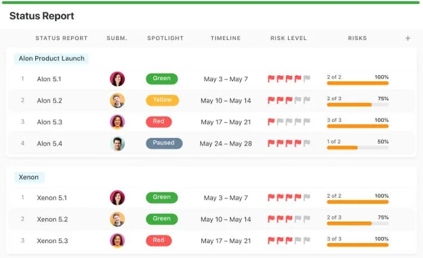Change the Red spotlight on Alon 5.3
The width and height of the screenshot is (423, 258).
(x=159, y=122)
